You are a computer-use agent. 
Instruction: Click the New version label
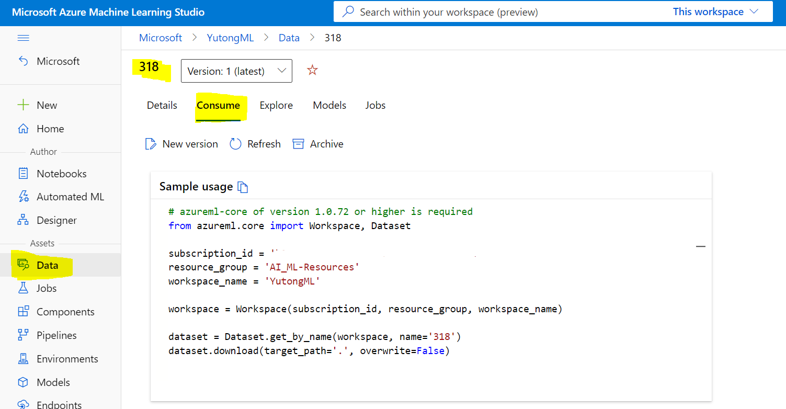click(190, 144)
